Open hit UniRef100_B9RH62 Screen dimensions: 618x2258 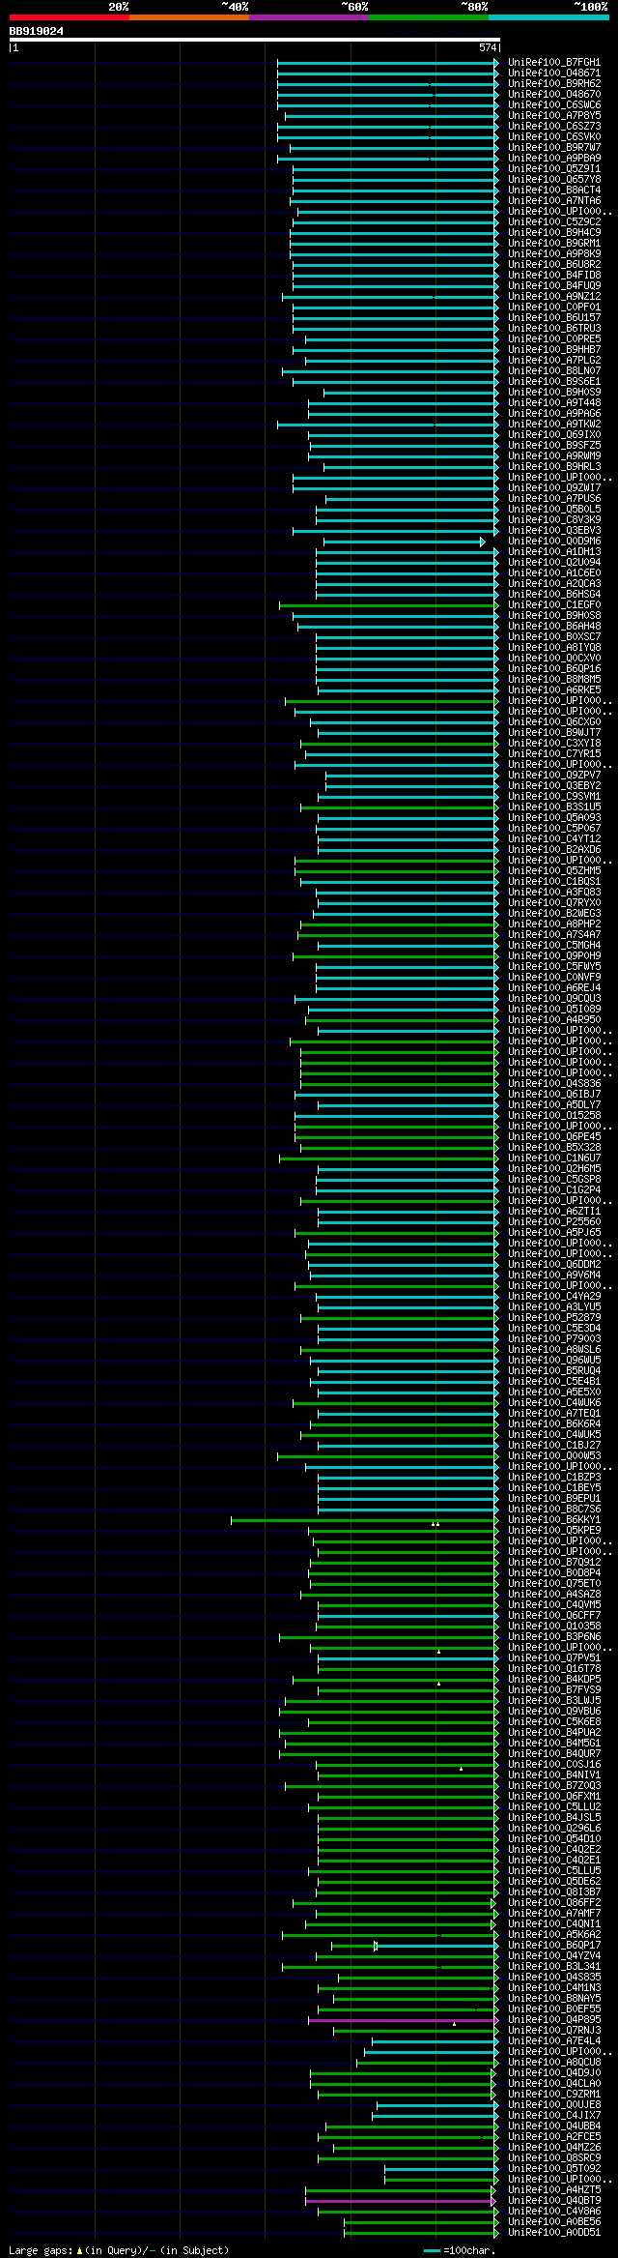[x=554, y=84]
